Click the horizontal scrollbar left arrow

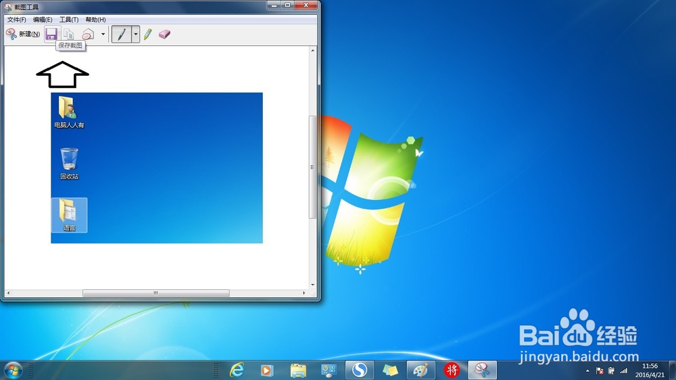(8, 293)
